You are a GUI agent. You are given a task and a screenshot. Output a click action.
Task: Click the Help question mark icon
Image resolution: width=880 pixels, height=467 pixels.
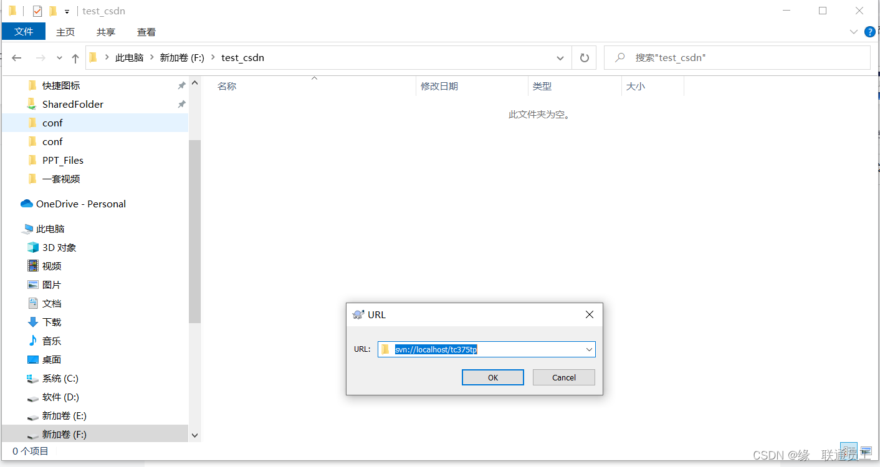pos(870,32)
